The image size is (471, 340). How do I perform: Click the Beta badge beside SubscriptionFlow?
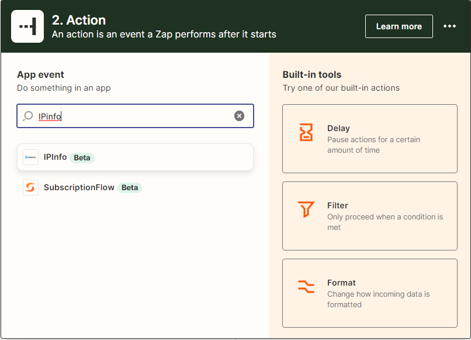(x=130, y=188)
